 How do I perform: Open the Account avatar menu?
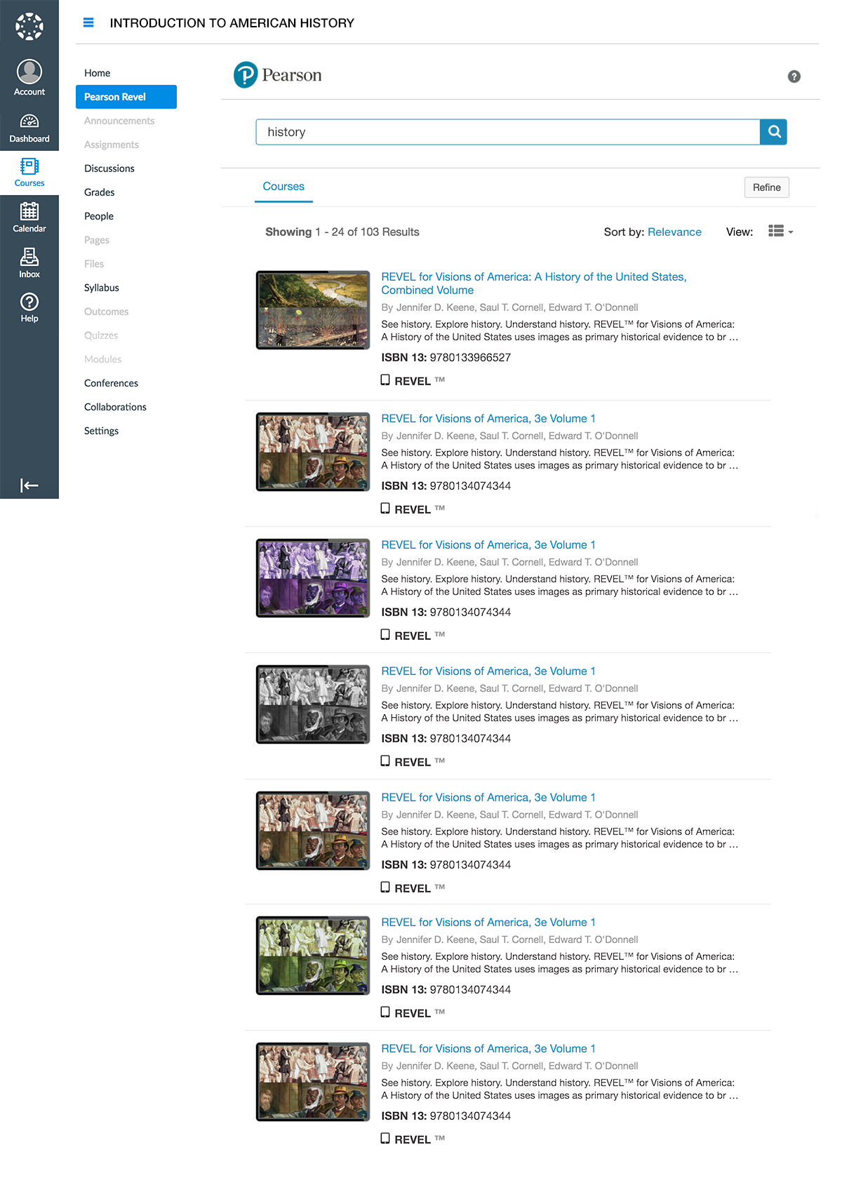point(29,78)
